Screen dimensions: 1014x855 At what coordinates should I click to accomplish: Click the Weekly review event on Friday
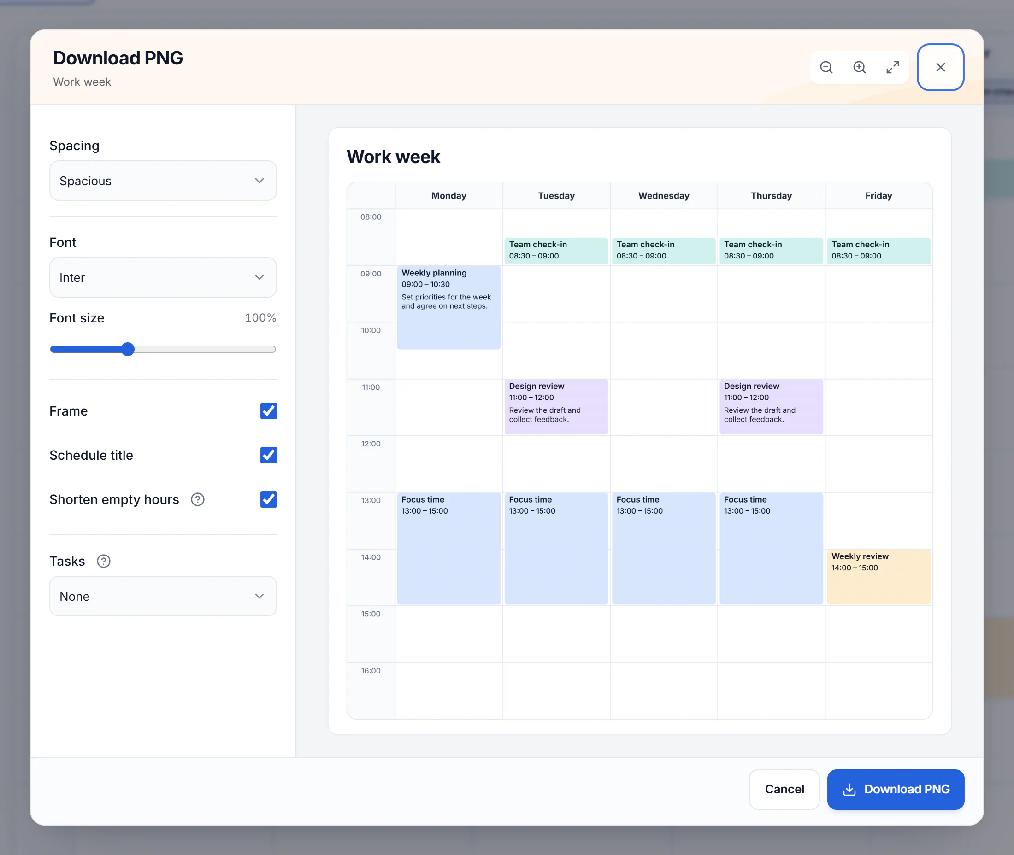(878, 577)
